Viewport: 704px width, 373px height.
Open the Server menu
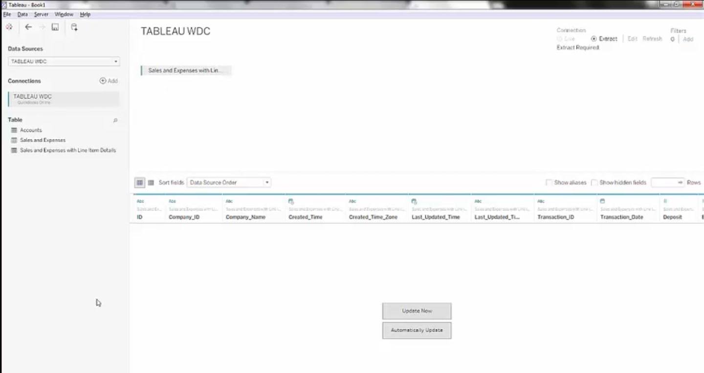pos(41,15)
